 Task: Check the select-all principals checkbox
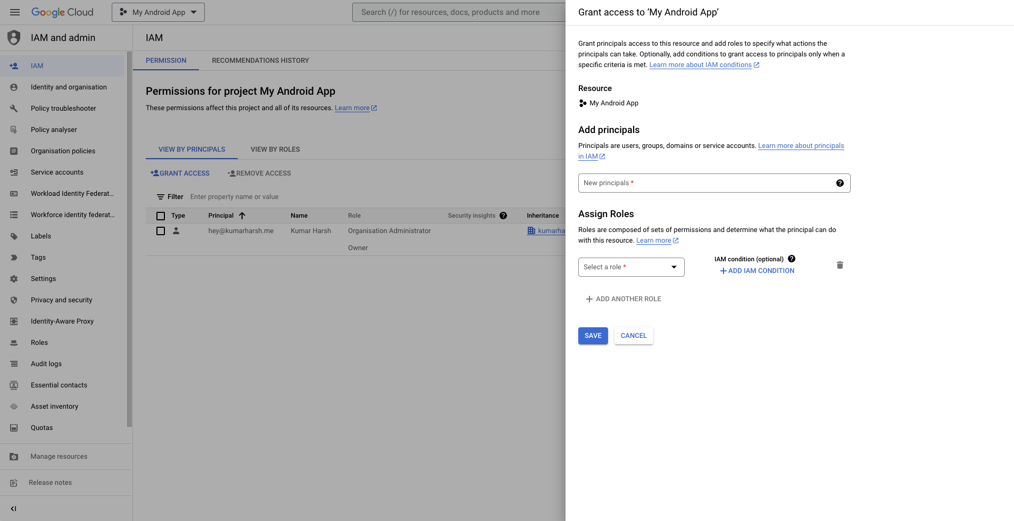coord(161,216)
